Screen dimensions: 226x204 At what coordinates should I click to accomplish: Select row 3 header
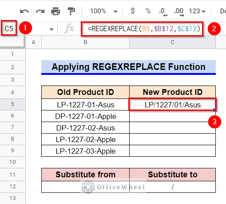click(x=12, y=80)
